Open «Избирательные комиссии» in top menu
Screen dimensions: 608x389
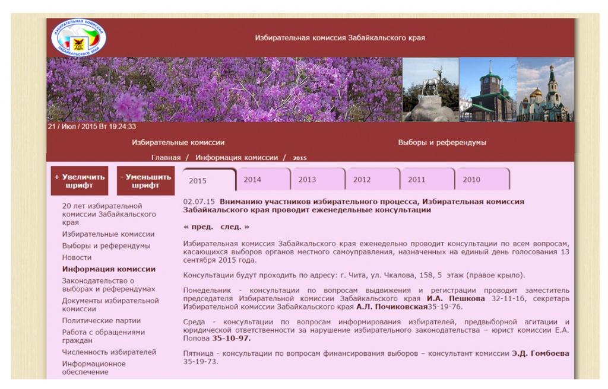[178, 143]
